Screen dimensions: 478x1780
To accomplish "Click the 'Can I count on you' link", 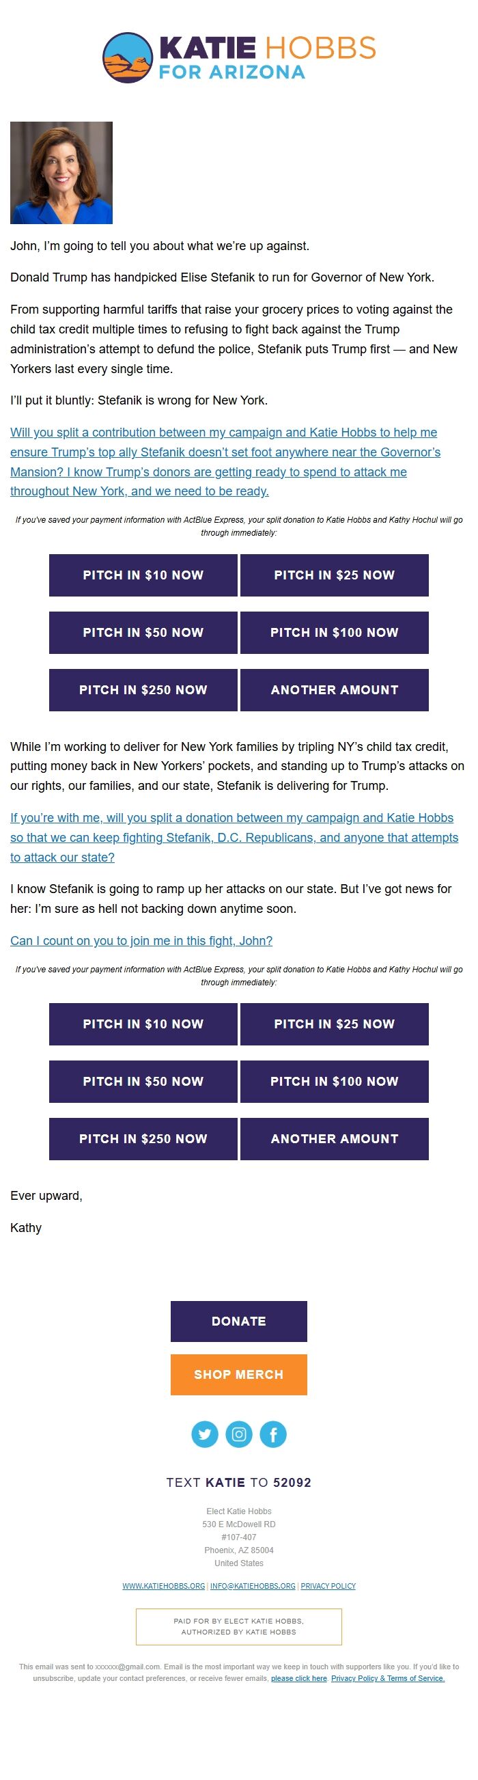I will [143, 939].
